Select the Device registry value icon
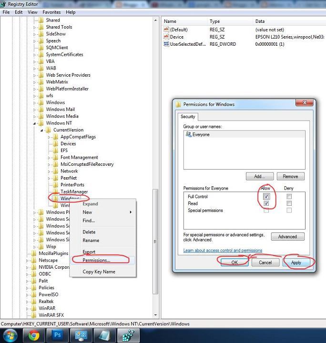326x343 pixels. pyautogui.click(x=166, y=37)
